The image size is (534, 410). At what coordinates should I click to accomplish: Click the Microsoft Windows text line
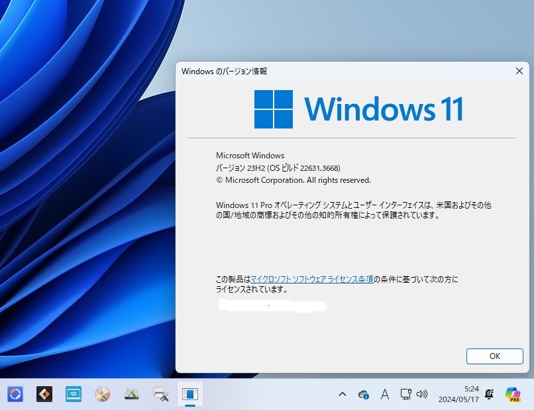250,156
